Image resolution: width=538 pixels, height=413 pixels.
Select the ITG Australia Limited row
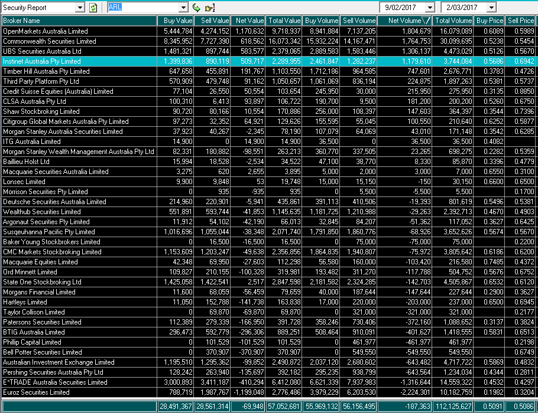click(x=268, y=142)
